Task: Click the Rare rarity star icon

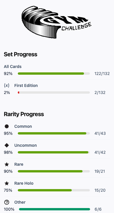Action: (x=7, y=164)
